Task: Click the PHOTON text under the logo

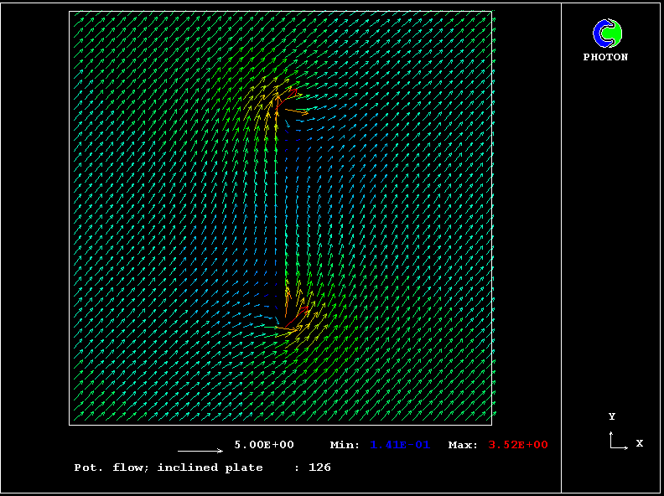Action: click(605, 57)
